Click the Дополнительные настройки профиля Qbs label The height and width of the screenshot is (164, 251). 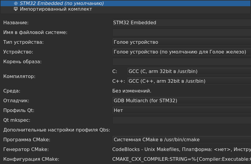57,130
